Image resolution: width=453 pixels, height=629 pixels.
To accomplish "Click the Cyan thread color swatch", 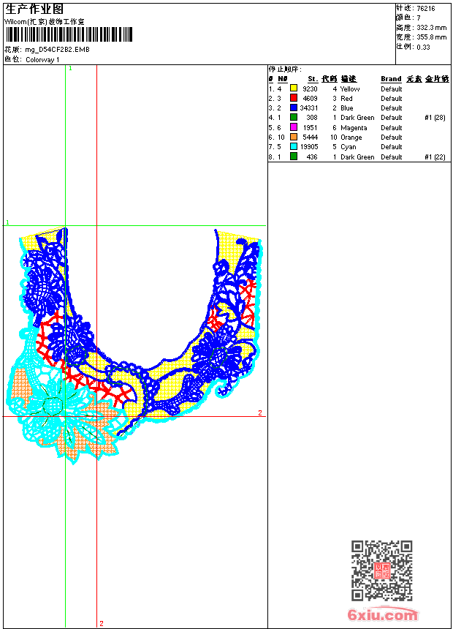I will click(294, 147).
